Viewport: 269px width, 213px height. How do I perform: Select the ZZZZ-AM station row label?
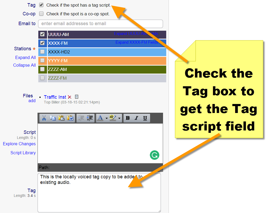click(57, 69)
